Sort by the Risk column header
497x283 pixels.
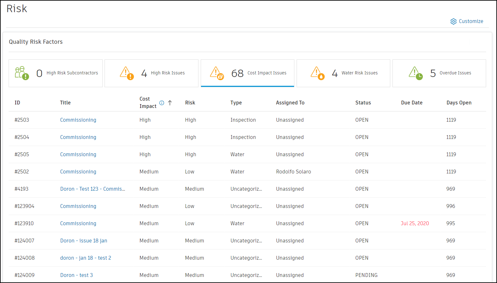pos(190,103)
